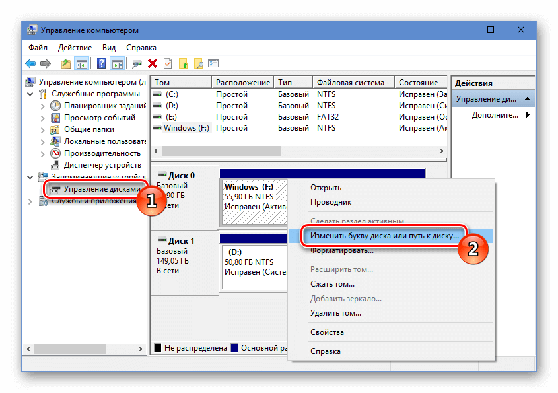Choose Изменить букву диска или путь
Viewport: 558px width, 393px height.
coord(384,236)
